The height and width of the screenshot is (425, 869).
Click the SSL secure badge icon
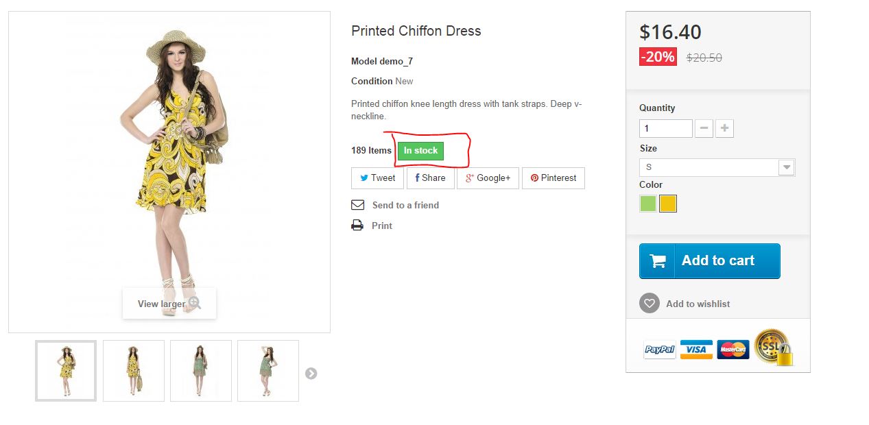tap(773, 347)
